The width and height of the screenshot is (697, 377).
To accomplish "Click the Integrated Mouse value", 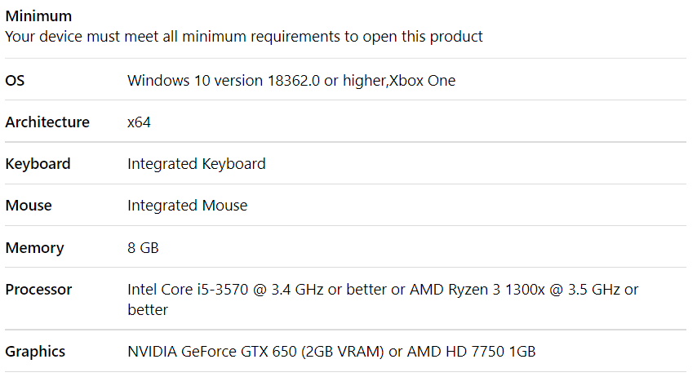I will [x=188, y=206].
